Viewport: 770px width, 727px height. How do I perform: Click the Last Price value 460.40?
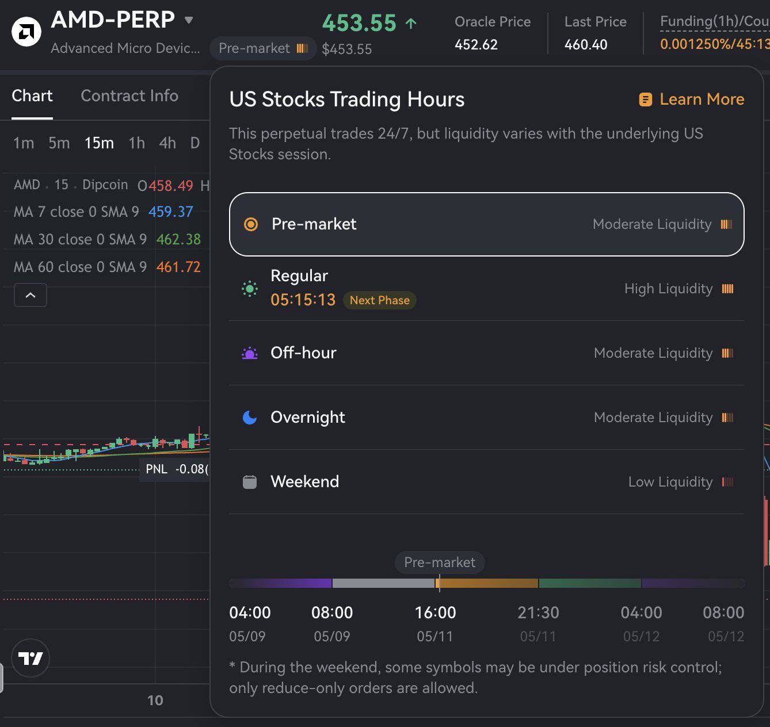click(x=586, y=44)
